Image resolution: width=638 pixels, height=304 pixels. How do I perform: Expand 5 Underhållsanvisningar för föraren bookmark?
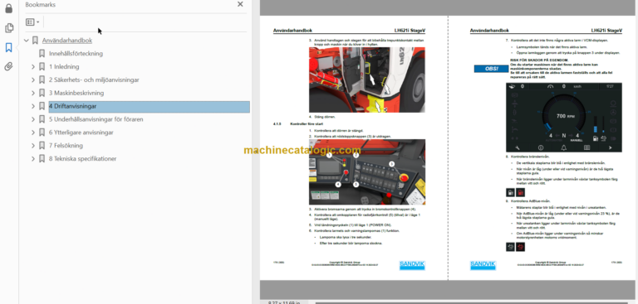point(33,119)
